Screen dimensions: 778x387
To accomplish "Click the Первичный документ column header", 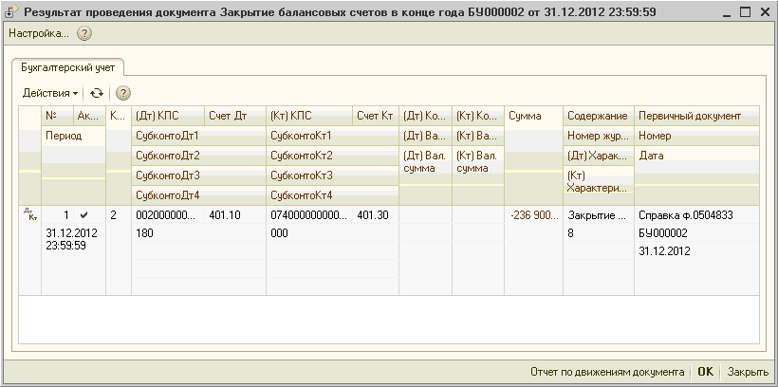I will pyautogui.click(x=689, y=116).
